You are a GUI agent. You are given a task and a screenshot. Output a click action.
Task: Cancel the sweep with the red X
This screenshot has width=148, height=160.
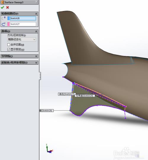point(7,7)
